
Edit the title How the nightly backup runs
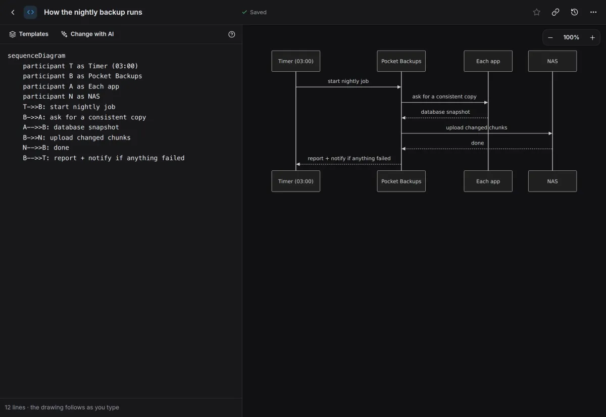click(x=93, y=12)
